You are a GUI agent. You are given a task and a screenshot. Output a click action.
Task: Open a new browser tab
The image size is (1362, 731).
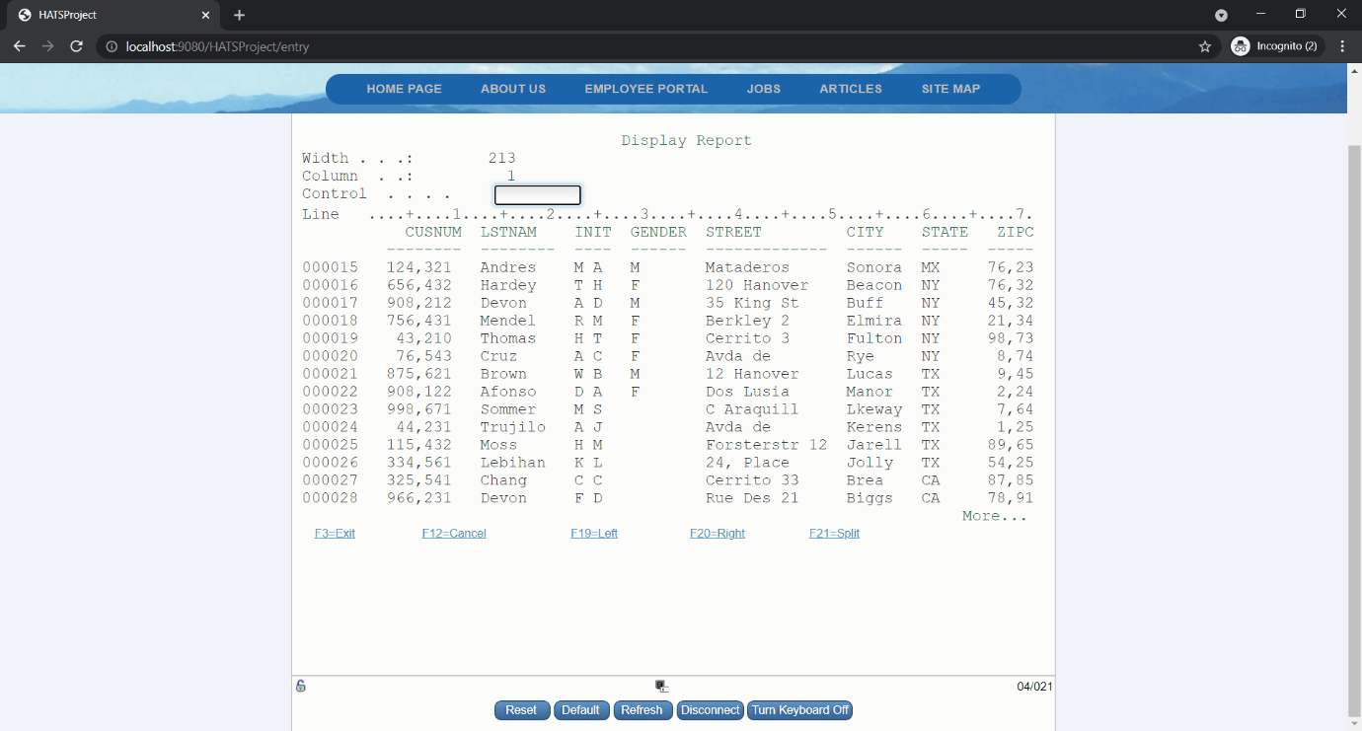[239, 15]
